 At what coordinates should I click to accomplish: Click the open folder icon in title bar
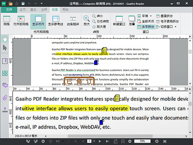tap(10, 3)
